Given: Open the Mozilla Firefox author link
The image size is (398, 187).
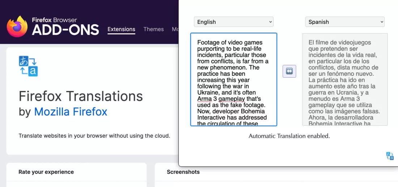Looking at the screenshot, I should pyautogui.click(x=71, y=112).
